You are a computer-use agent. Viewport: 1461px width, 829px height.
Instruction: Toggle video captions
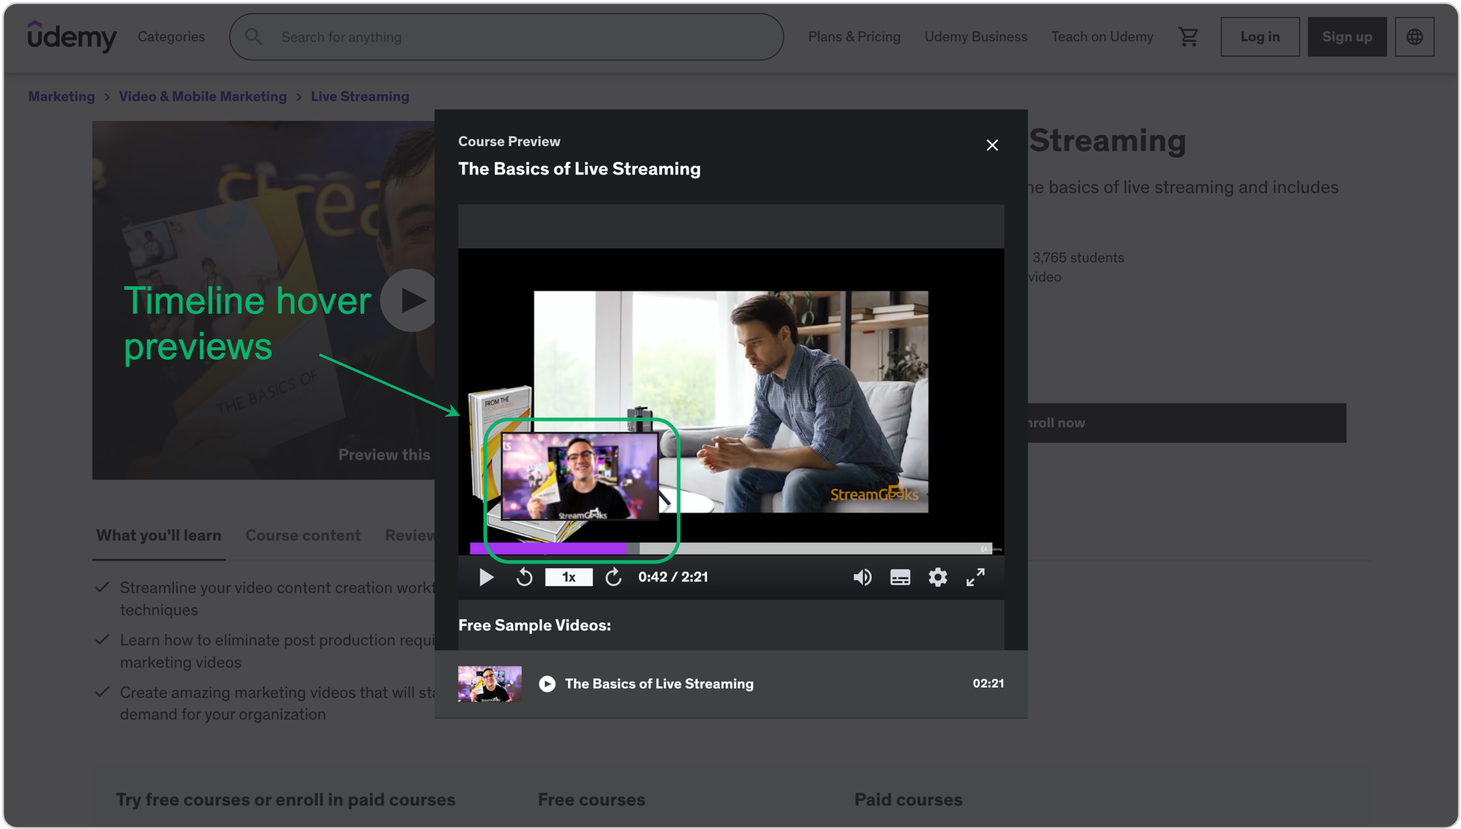click(900, 578)
